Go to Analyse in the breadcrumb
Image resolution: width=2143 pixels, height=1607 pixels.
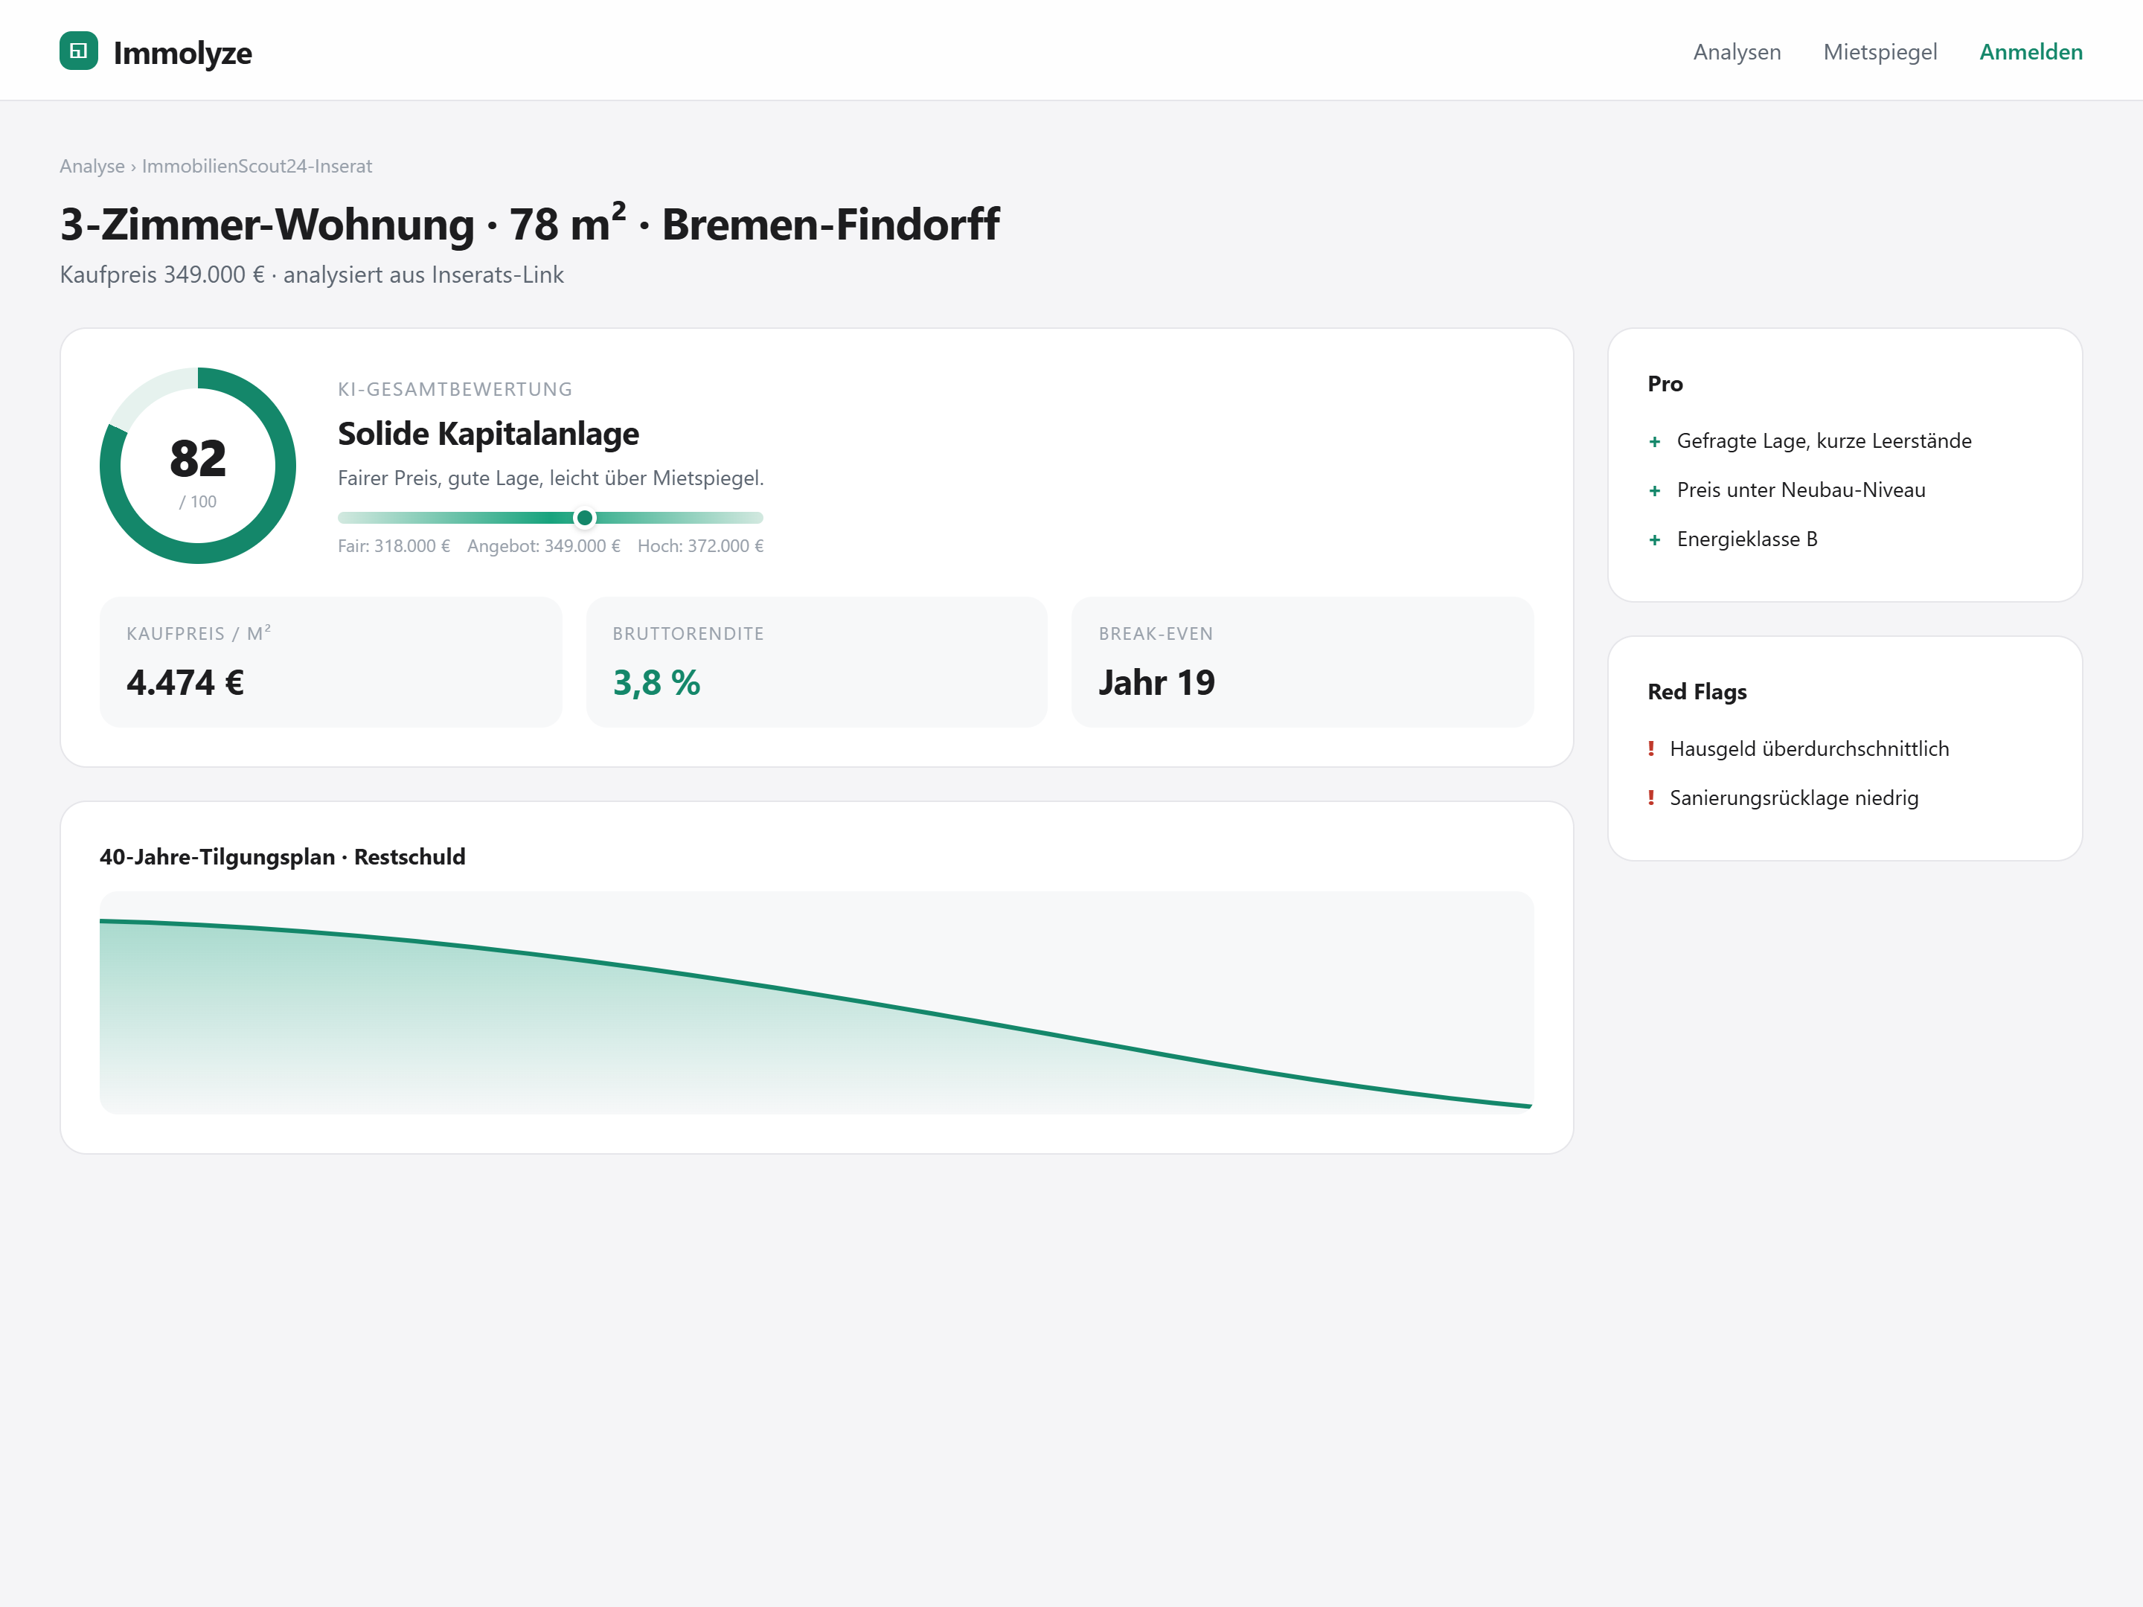(x=92, y=166)
